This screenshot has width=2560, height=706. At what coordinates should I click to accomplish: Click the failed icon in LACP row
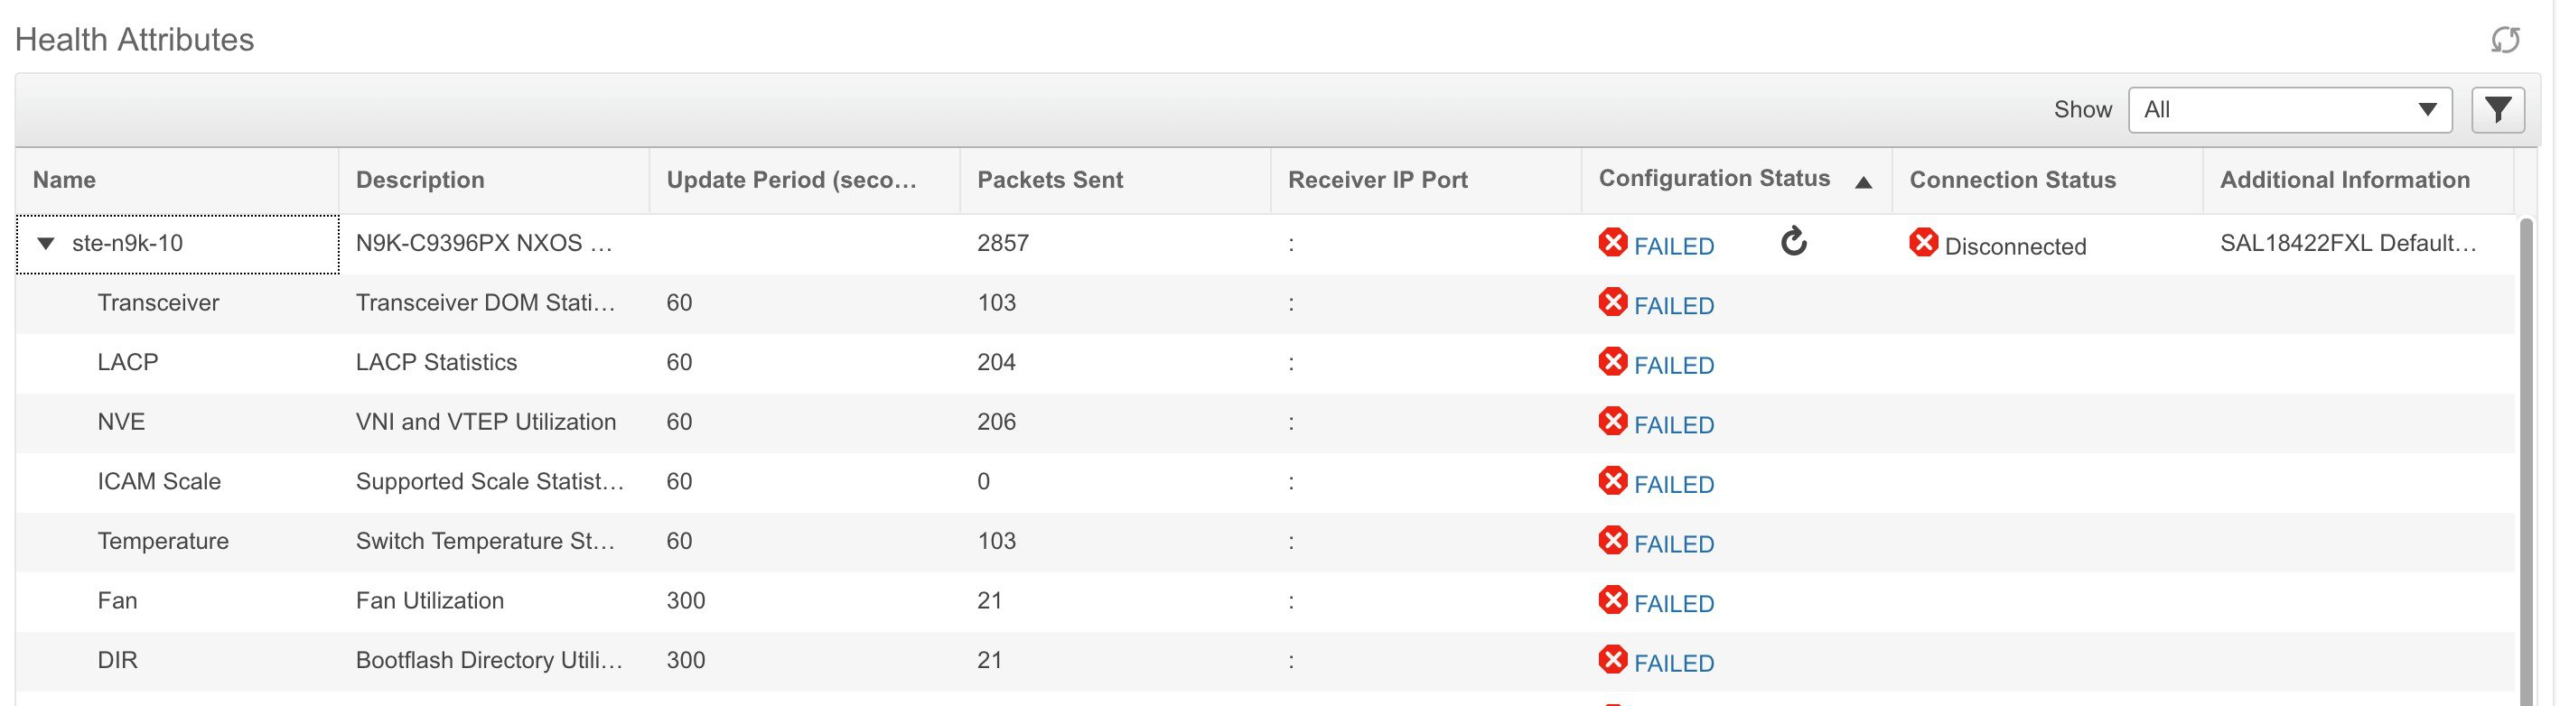1612,361
